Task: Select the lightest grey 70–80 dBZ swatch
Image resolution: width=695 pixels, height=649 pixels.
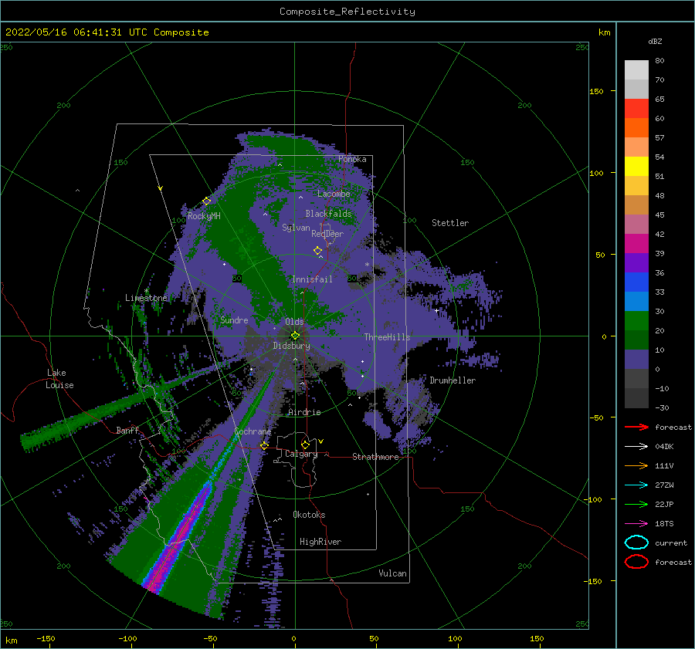Action: coord(636,70)
